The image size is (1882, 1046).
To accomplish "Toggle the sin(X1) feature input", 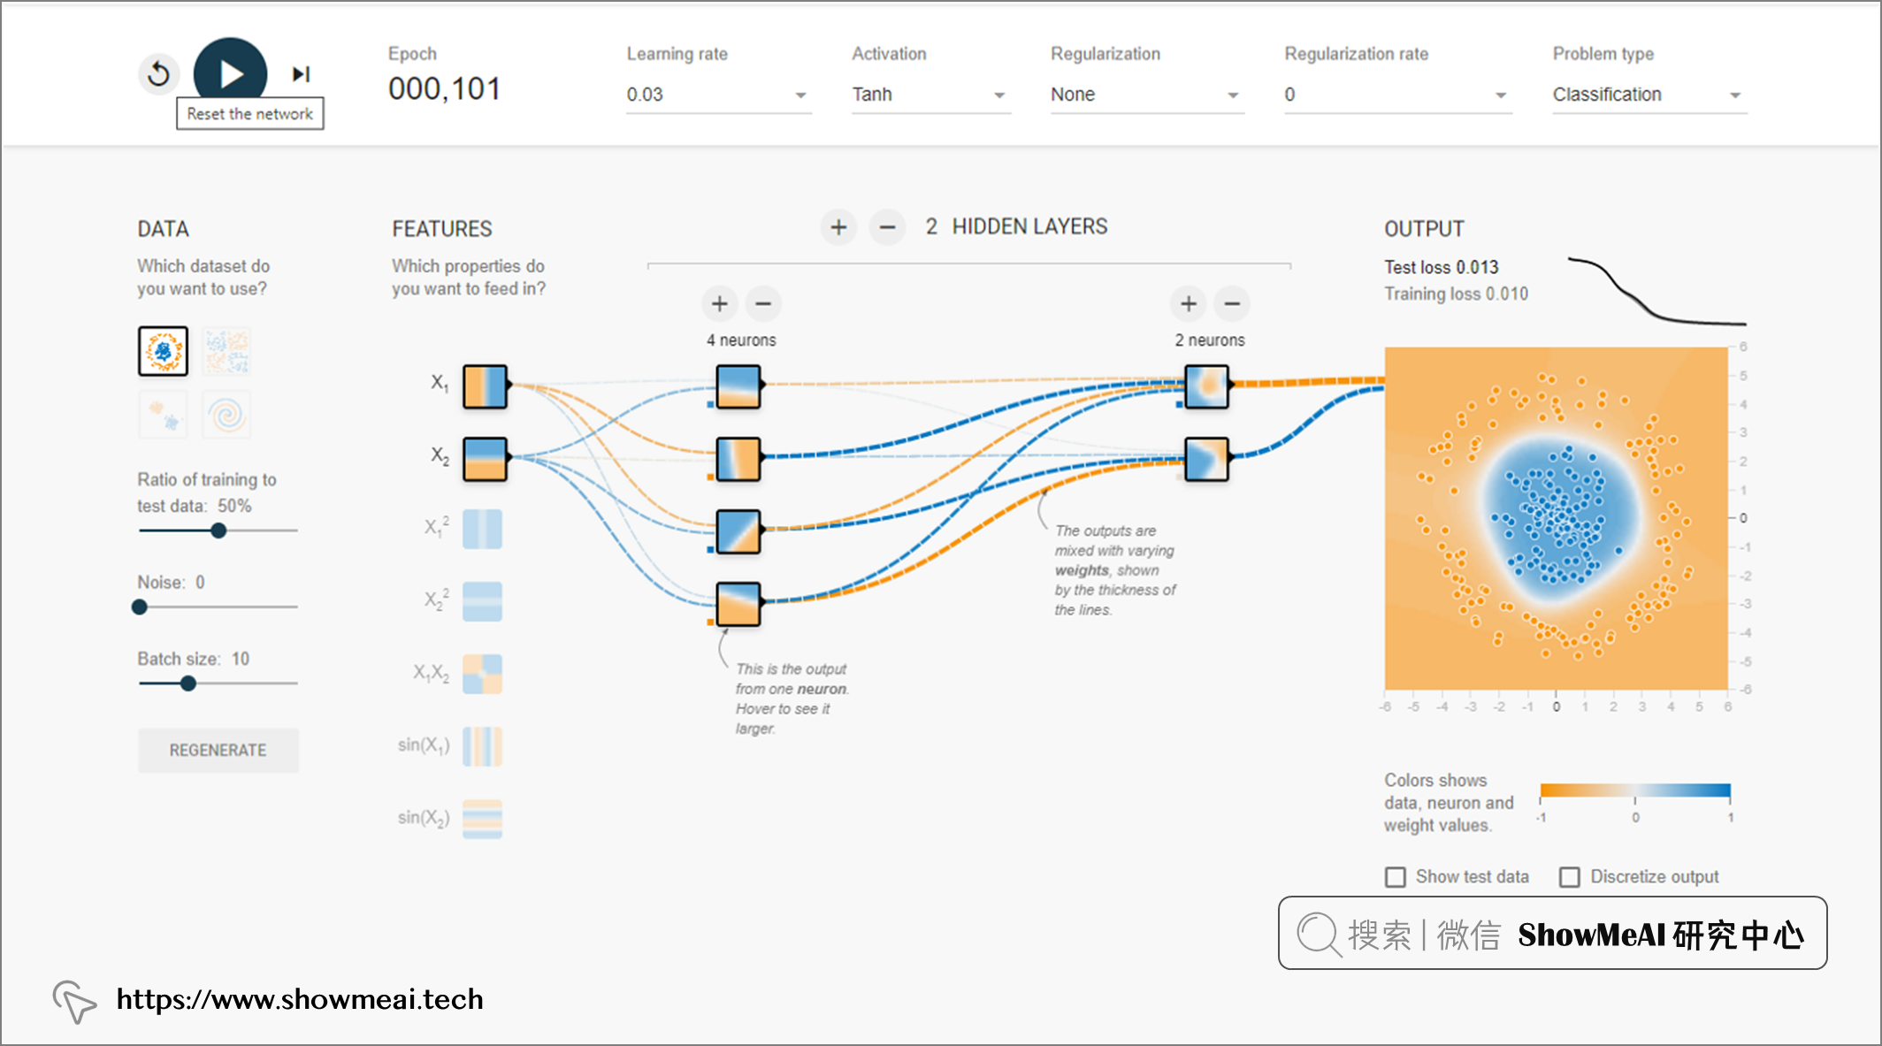I will click(483, 746).
